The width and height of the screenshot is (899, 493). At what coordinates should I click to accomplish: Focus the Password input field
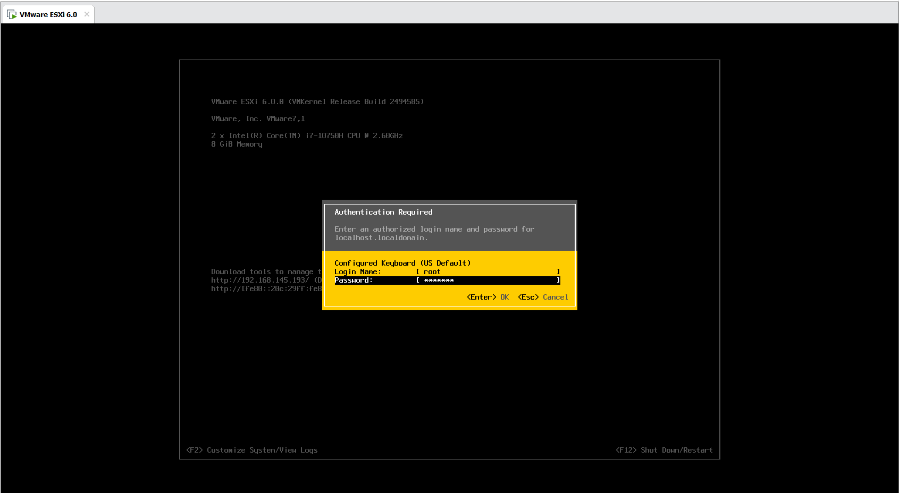coord(488,280)
